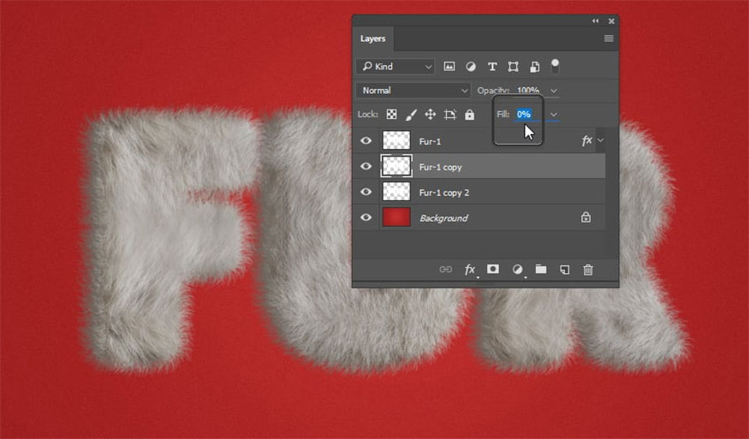
Task: Create a new group folder
Action: [x=541, y=270]
